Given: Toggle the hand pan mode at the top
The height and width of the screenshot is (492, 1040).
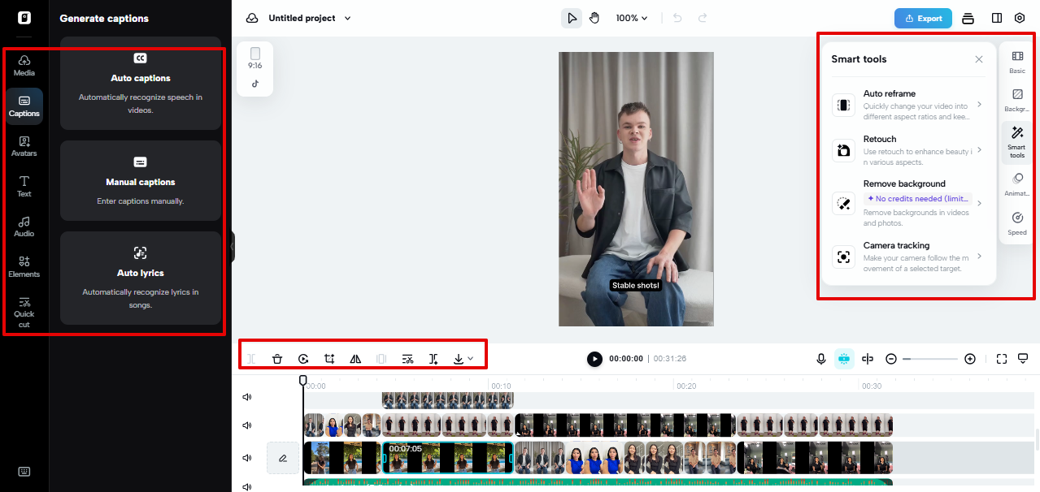Looking at the screenshot, I should (594, 17).
